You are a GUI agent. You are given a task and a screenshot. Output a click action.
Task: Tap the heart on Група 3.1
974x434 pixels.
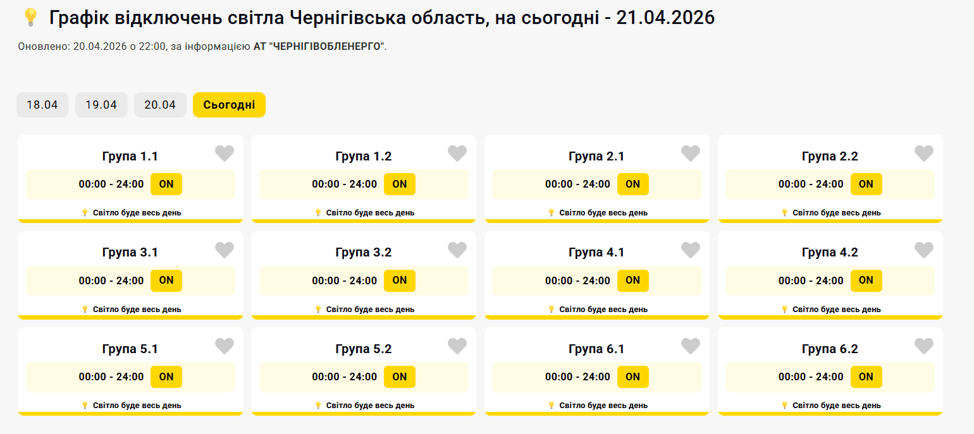[x=225, y=250]
